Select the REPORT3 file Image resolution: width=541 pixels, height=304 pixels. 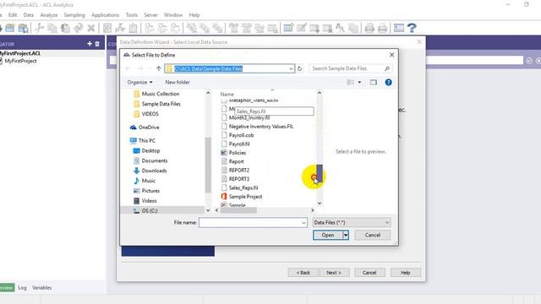(238, 179)
